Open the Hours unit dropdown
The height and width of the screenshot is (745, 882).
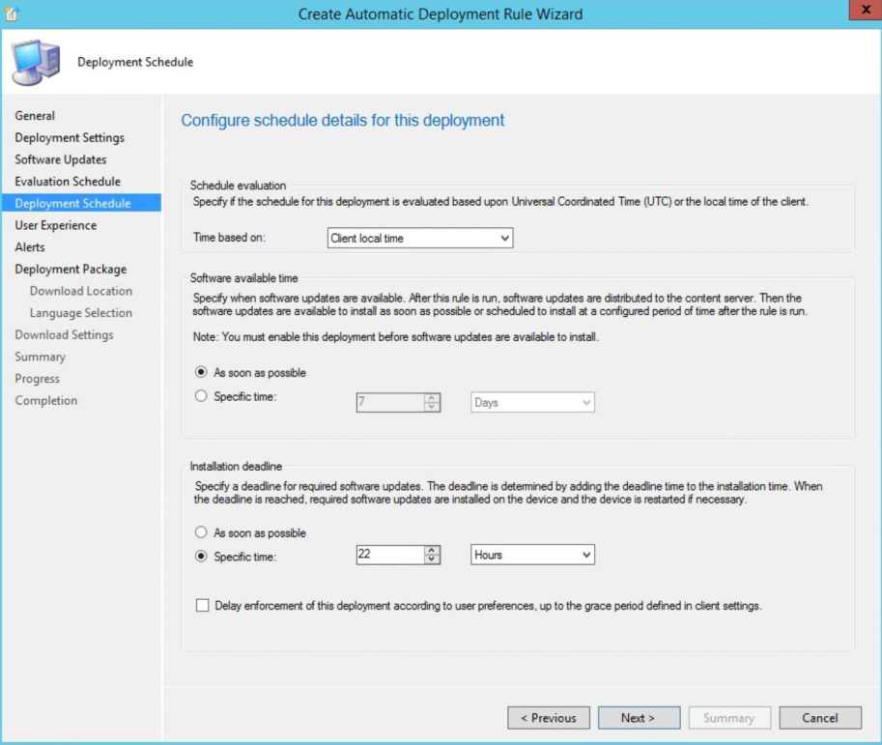click(x=531, y=555)
